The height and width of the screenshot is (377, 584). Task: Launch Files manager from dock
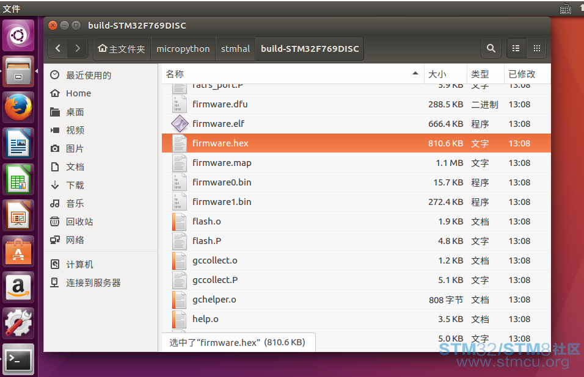tap(18, 71)
